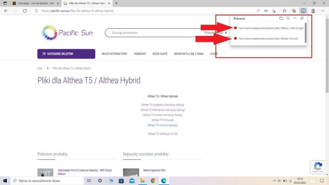Open Chrome from Windows taskbar
329x185 pixels.
click(153, 181)
